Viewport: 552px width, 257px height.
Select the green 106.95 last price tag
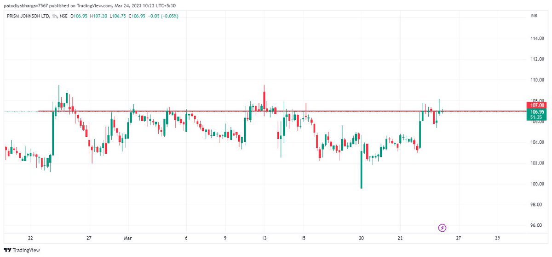pos(537,112)
